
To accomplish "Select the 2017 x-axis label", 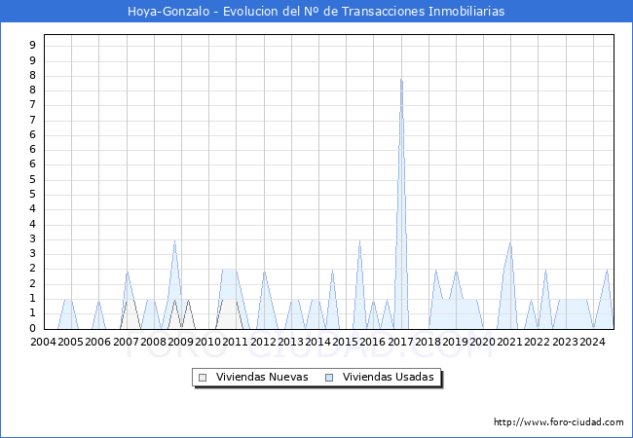I will pyautogui.click(x=400, y=342).
